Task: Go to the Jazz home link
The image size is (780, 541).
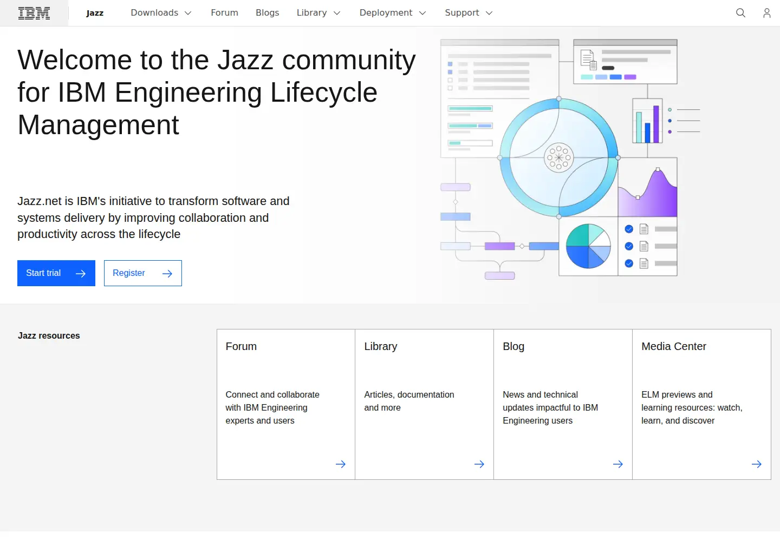Action: [95, 13]
